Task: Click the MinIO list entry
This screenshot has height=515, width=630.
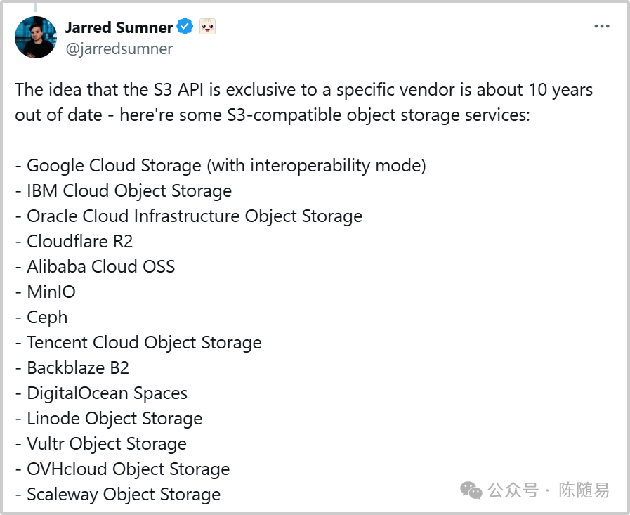Action: click(x=46, y=292)
